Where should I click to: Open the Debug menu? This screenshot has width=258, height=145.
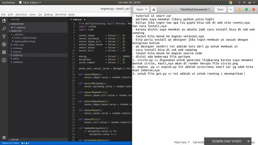pos(48,14)
